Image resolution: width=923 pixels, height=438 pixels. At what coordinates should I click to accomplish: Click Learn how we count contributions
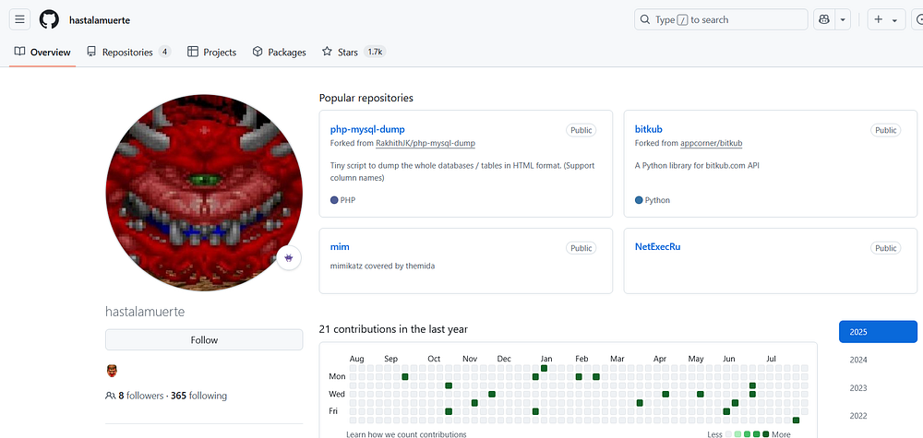pyautogui.click(x=406, y=434)
